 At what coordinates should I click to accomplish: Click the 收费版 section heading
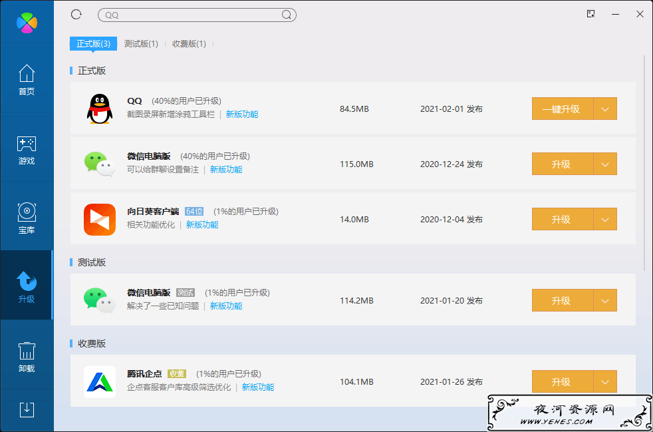(92, 343)
